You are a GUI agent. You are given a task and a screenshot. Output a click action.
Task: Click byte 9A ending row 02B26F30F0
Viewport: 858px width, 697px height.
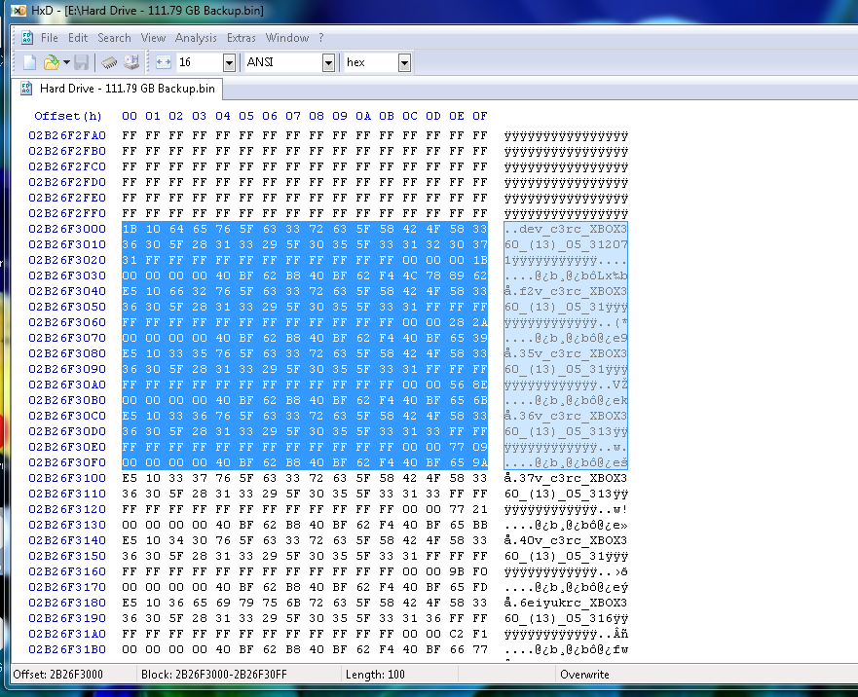(x=480, y=462)
